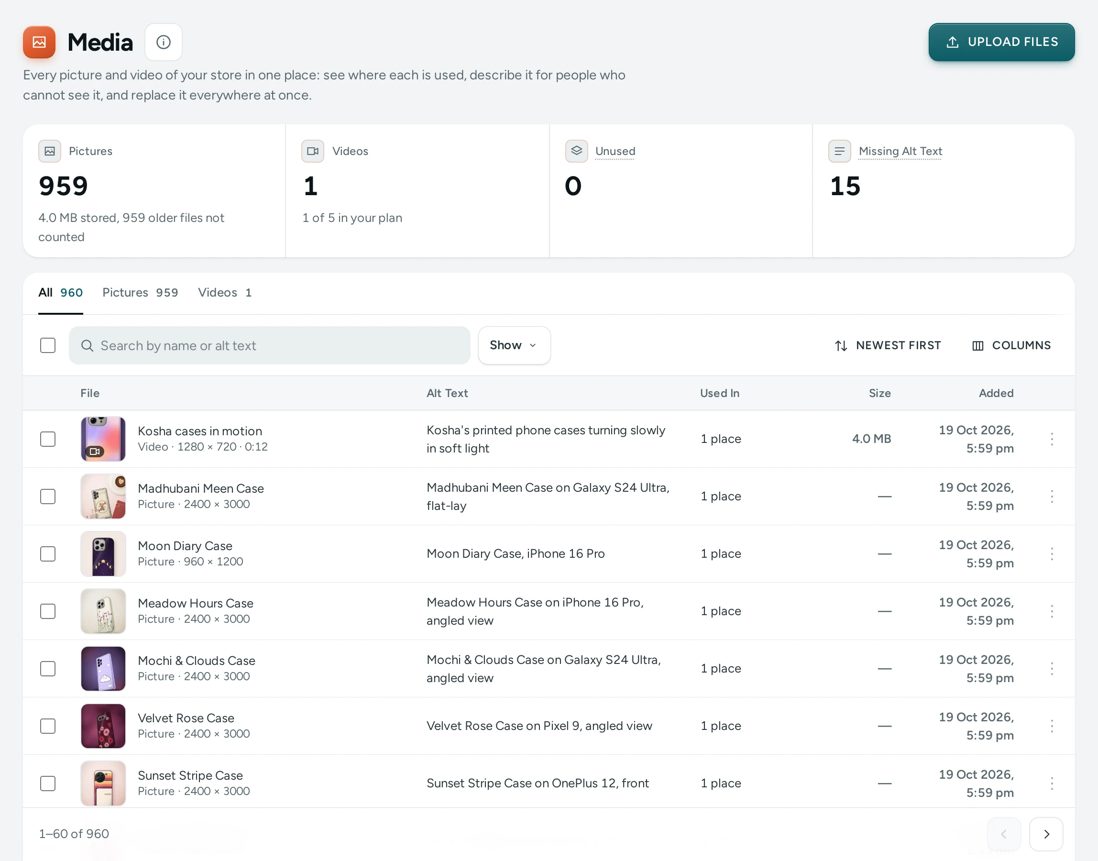Toggle the Newest First sort button
Image resolution: width=1098 pixels, height=861 pixels.
(x=887, y=345)
